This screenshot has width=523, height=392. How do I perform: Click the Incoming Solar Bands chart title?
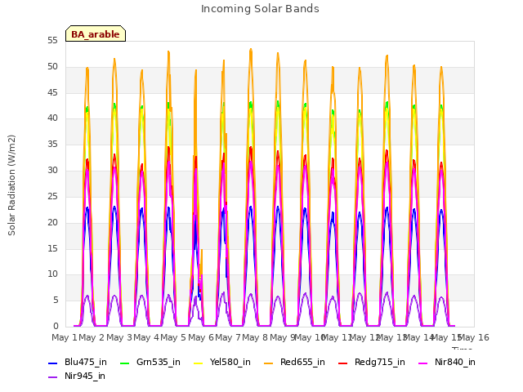260,9
